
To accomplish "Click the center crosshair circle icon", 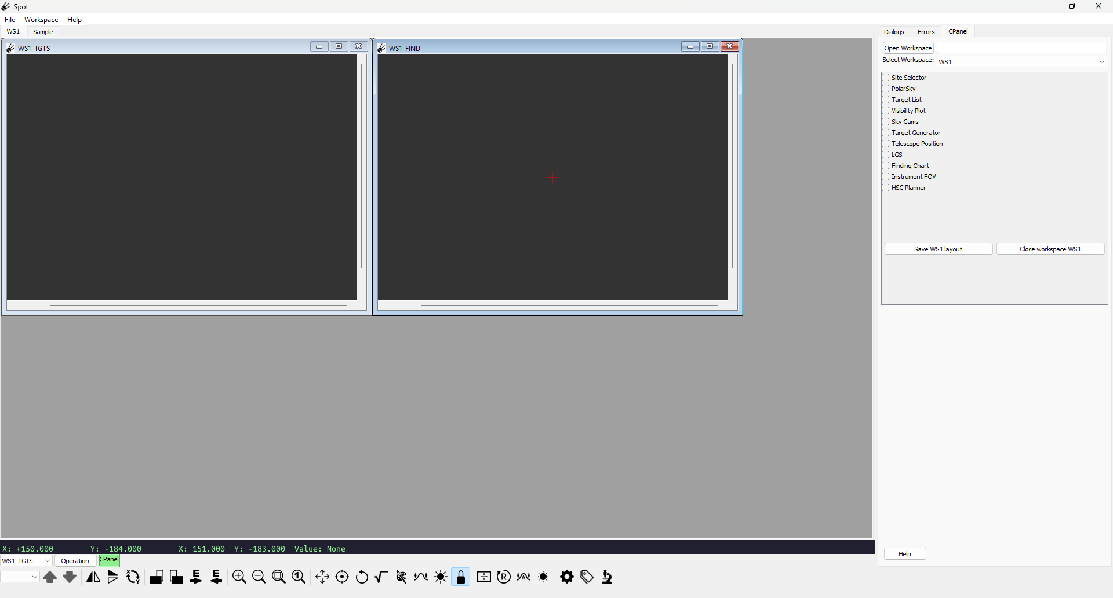I will (x=343, y=577).
